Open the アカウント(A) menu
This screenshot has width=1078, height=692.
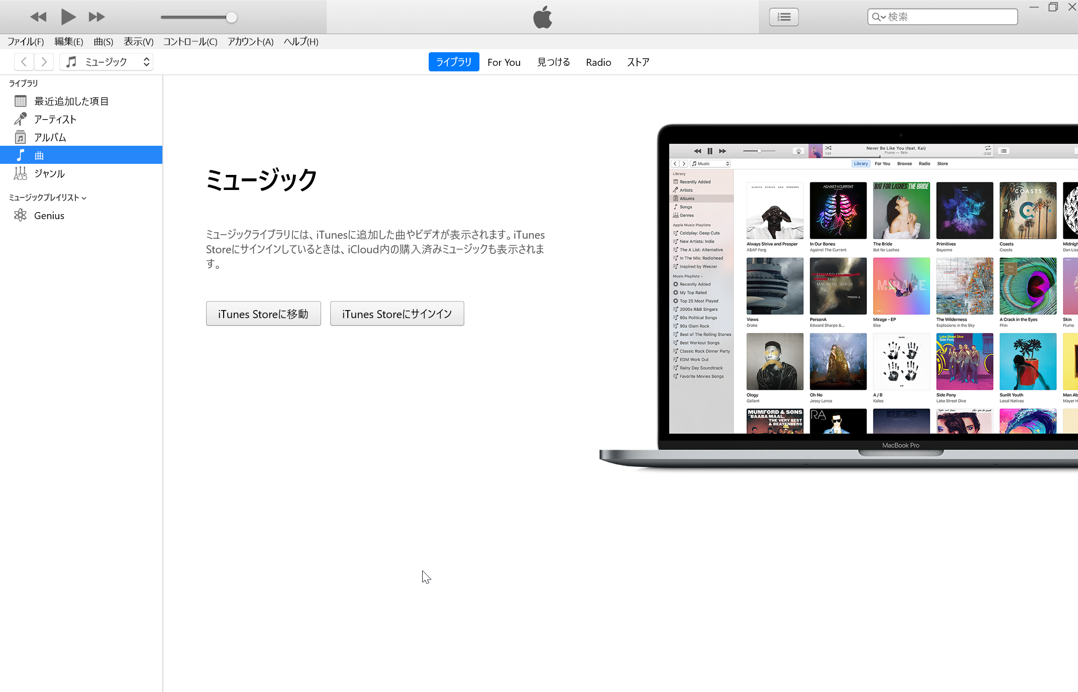pos(250,42)
